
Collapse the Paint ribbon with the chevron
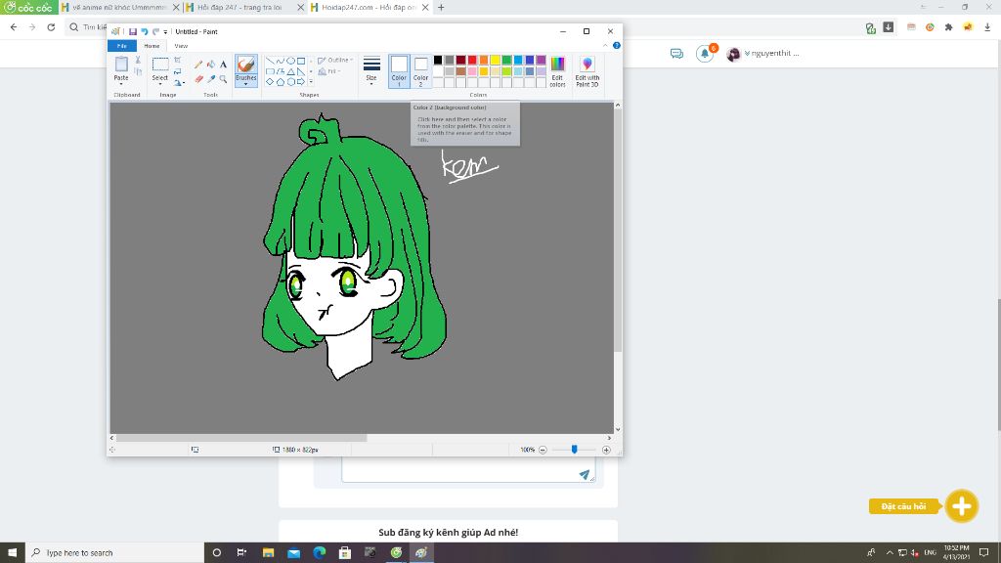point(605,45)
